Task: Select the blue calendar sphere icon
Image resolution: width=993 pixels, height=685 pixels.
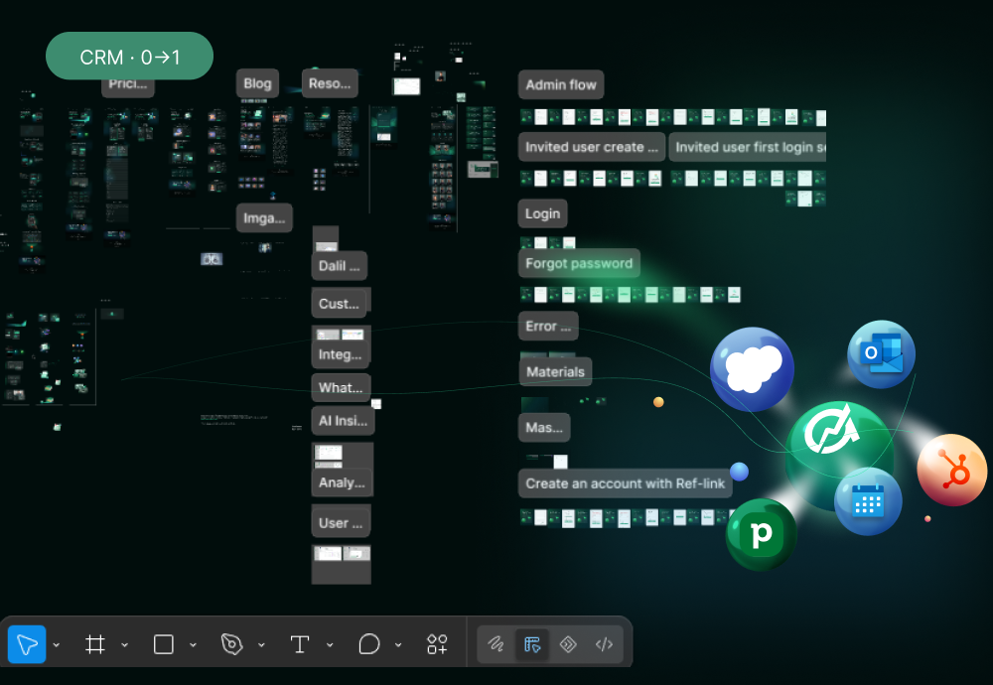Action: [x=868, y=501]
